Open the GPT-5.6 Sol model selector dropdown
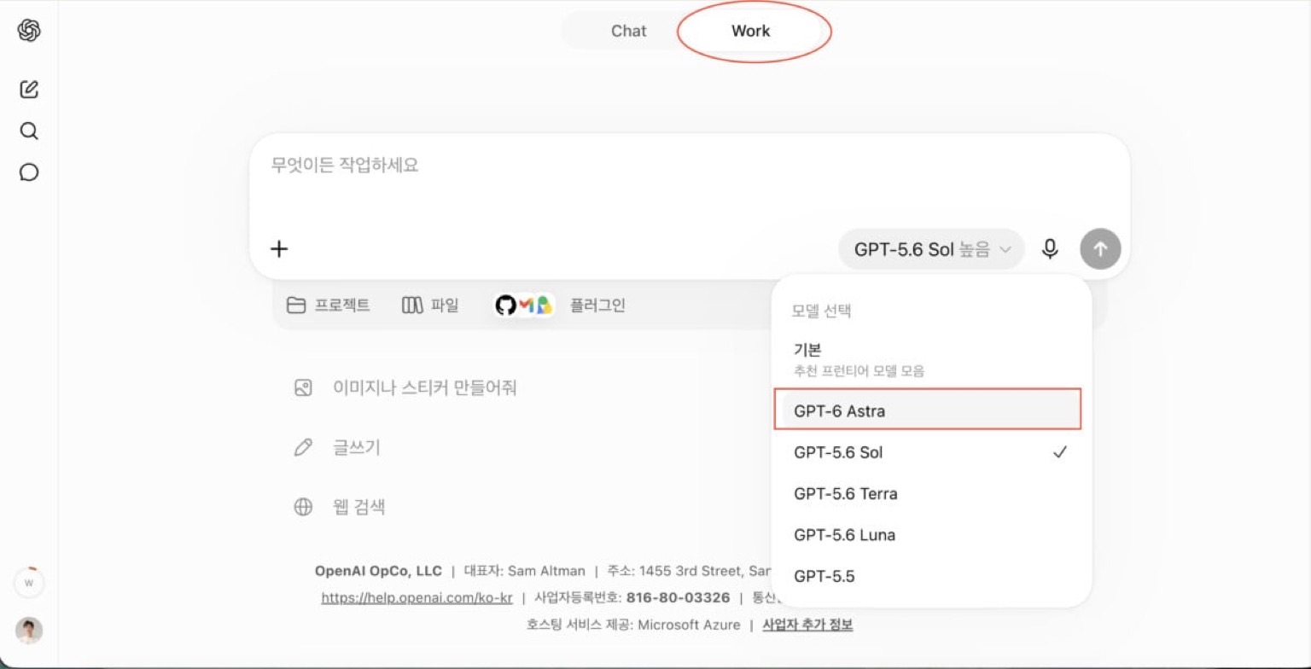 pyautogui.click(x=932, y=249)
